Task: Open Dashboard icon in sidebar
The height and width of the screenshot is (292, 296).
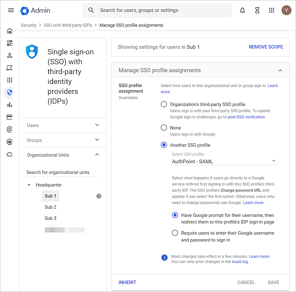Action: (x=10, y=43)
